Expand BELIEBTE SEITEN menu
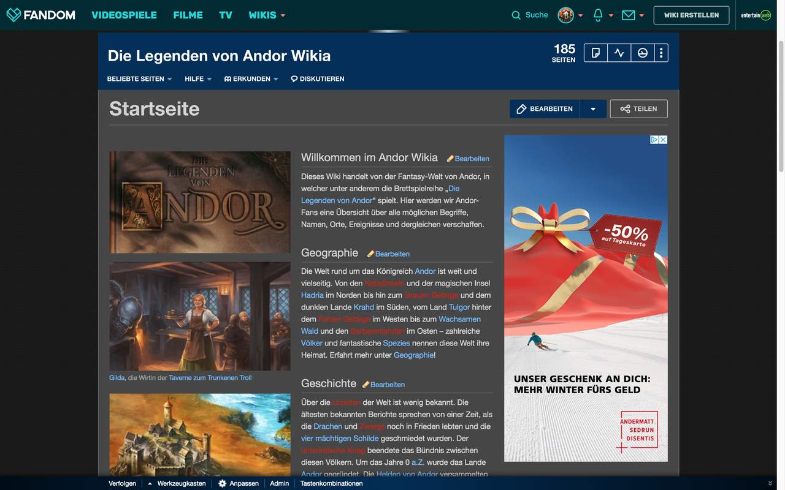The image size is (785, 490). pyautogui.click(x=139, y=79)
